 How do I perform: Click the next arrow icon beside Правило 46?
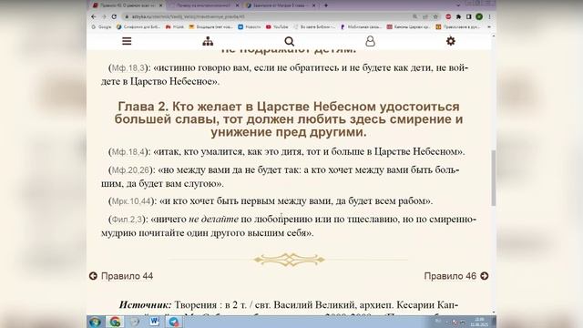pos(484,276)
